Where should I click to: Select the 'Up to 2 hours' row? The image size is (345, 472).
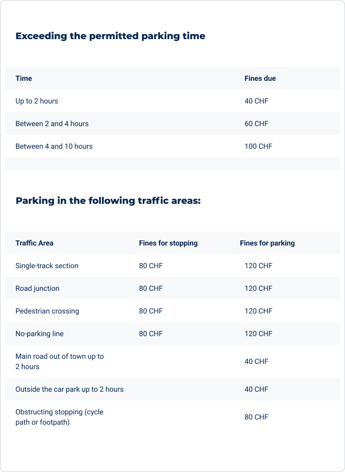172,101
